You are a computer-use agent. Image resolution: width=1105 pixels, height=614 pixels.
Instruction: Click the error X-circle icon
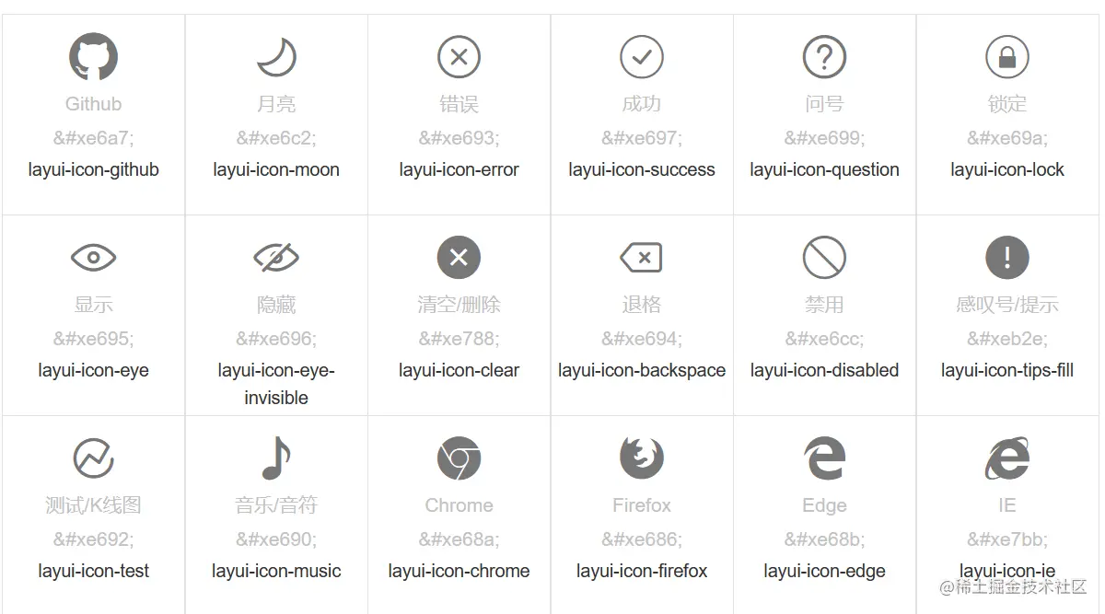(x=459, y=57)
